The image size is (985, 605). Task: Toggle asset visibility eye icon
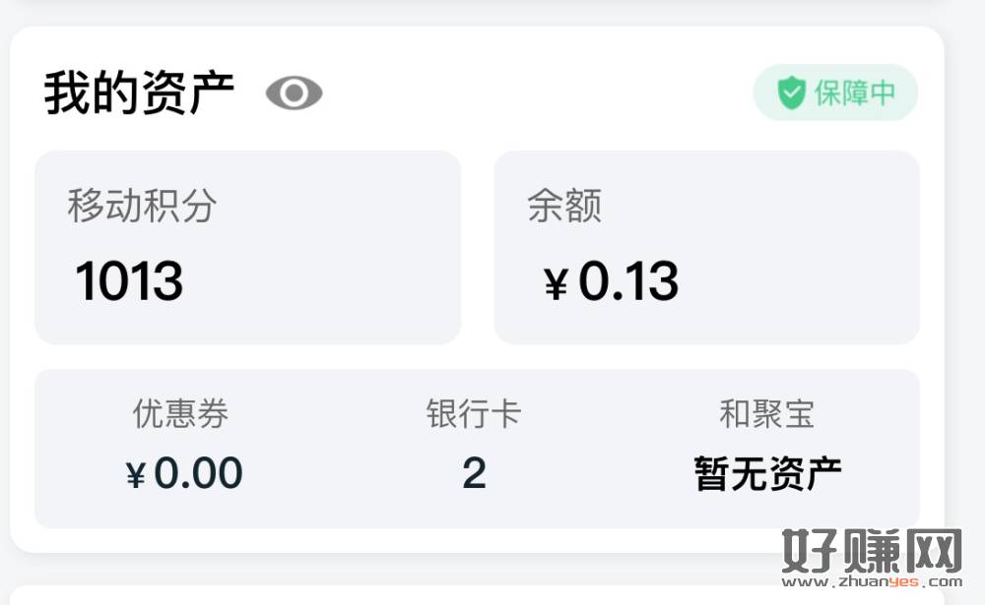point(294,92)
